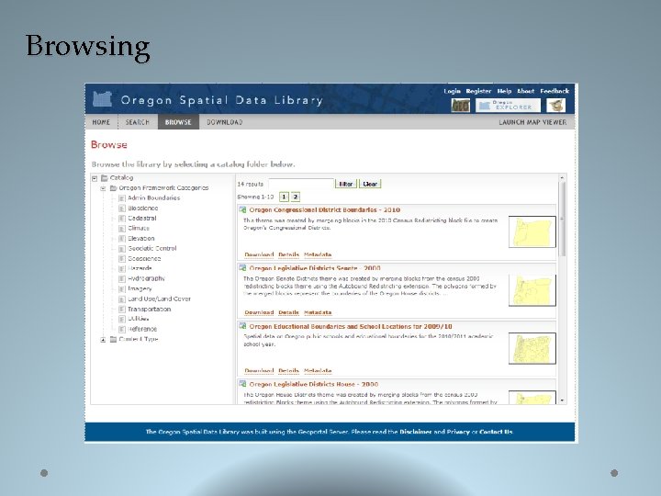Click the Content Type folder icon

coord(114,340)
